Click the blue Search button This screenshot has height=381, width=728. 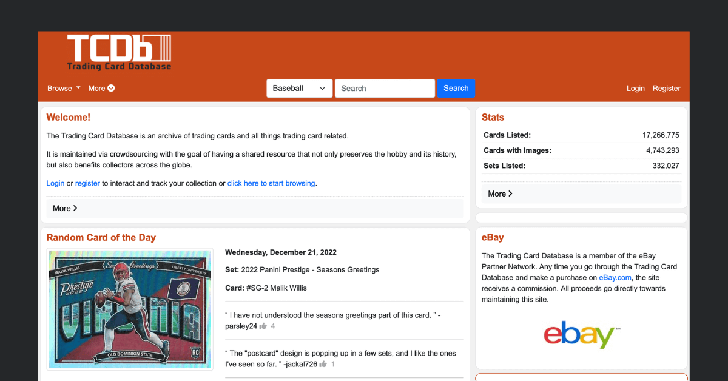coord(456,88)
